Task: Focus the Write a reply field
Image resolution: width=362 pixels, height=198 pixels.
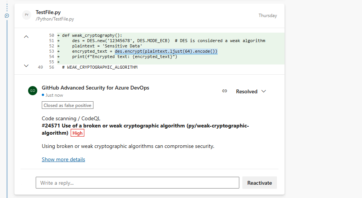Action: [x=137, y=183]
